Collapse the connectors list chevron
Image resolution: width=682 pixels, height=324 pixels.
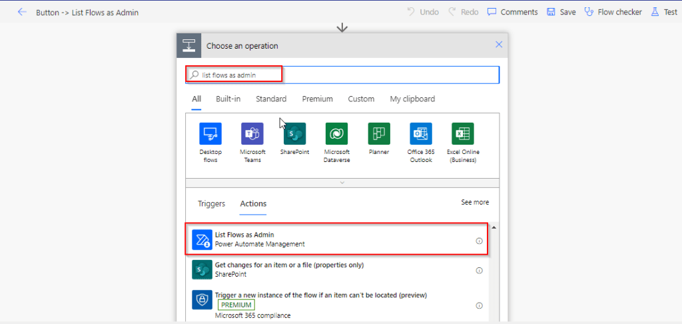tap(342, 182)
